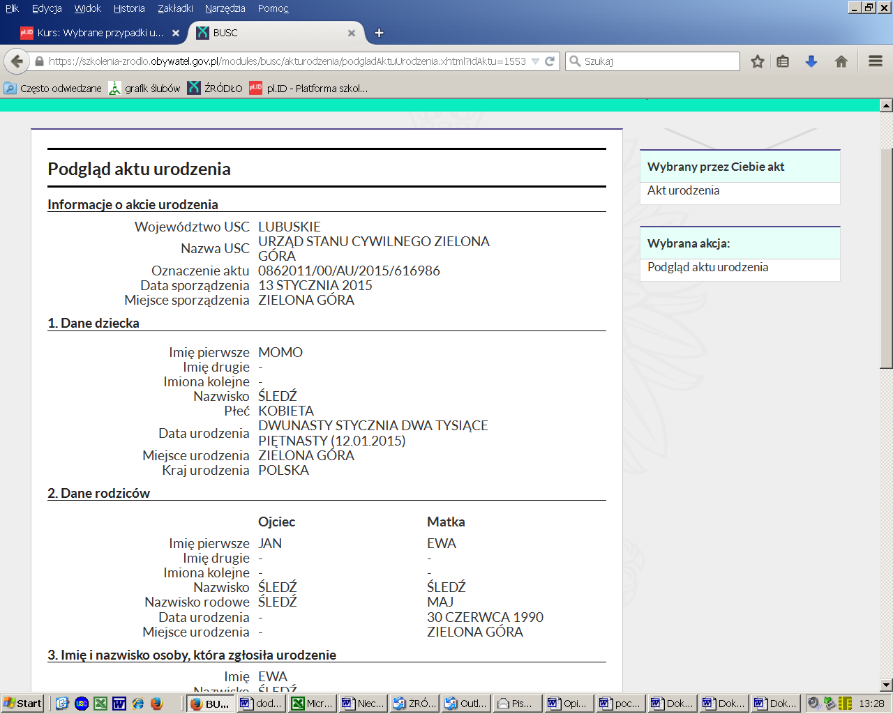Click the page scrollbar up arrow
The width and height of the screenshot is (893, 714).
click(x=886, y=106)
